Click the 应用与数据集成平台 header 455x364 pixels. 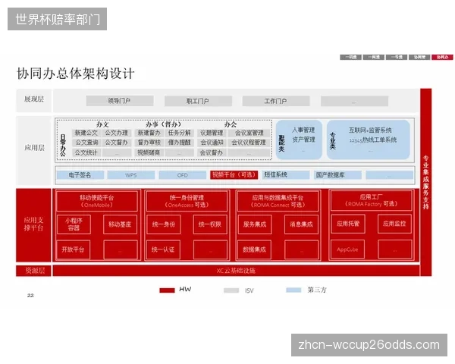pyautogui.click(x=278, y=201)
